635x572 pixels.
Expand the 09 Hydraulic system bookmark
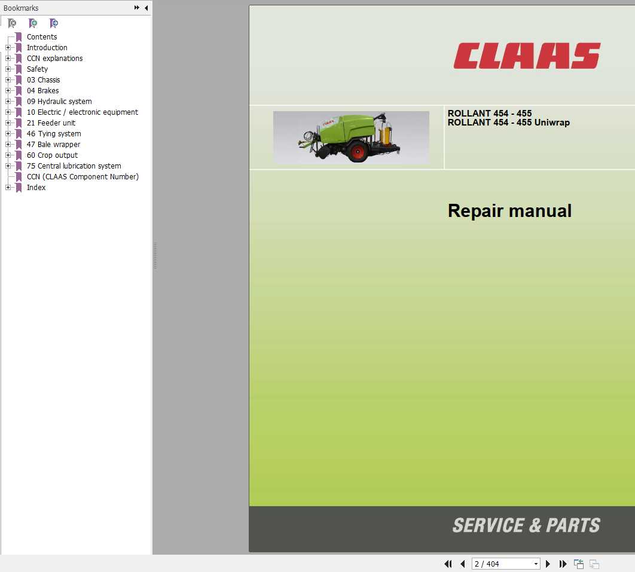click(8, 101)
